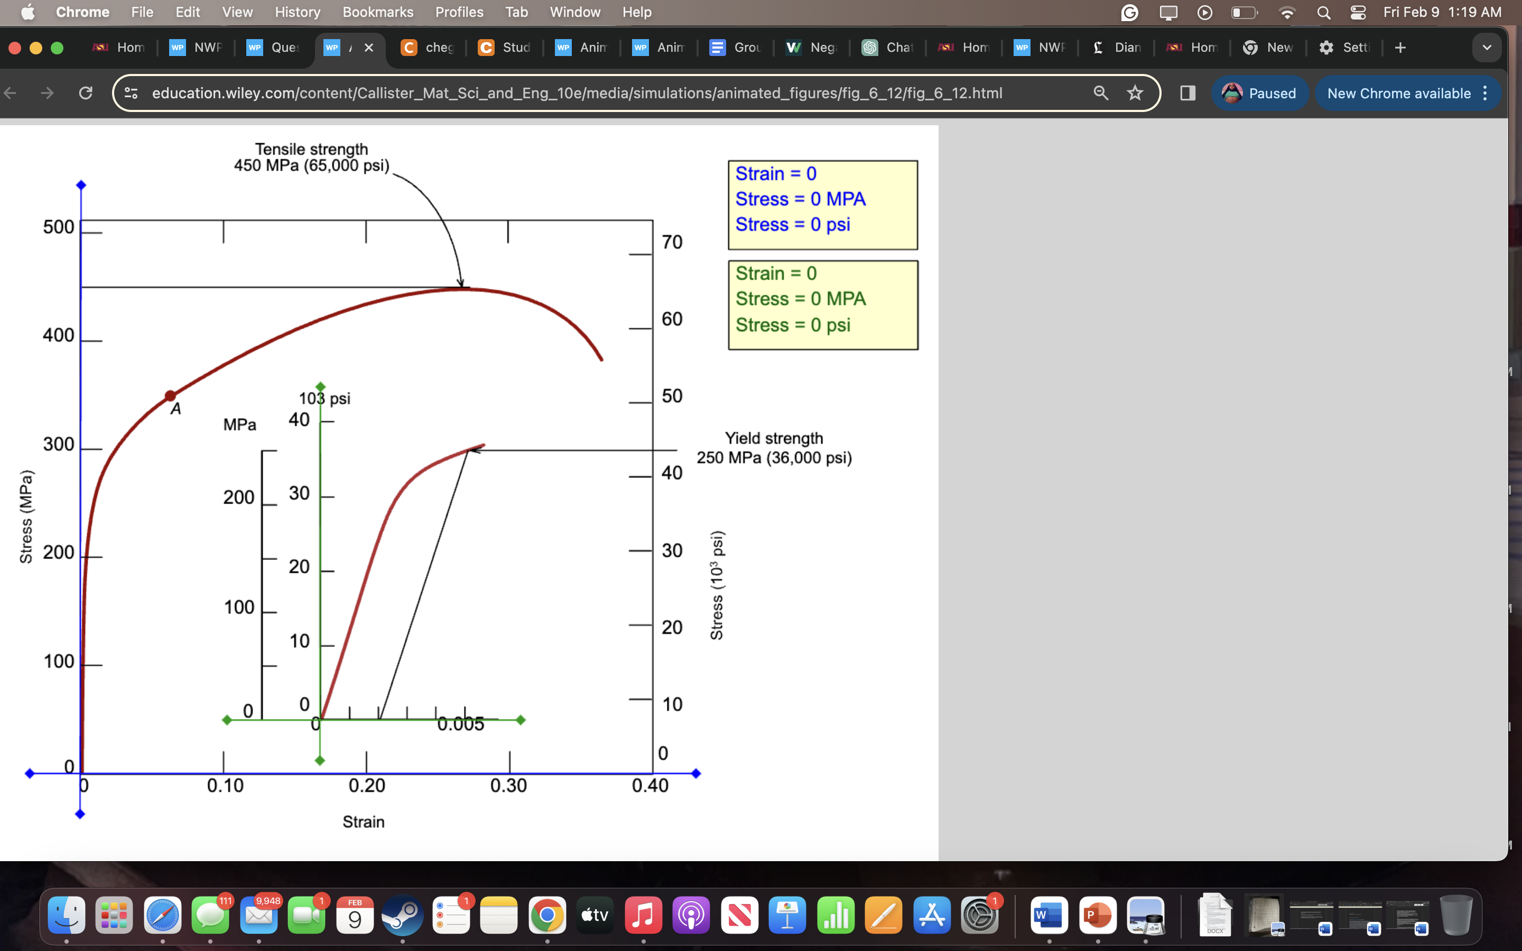Click the bookmark star icon
The image size is (1522, 951).
(x=1135, y=93)
